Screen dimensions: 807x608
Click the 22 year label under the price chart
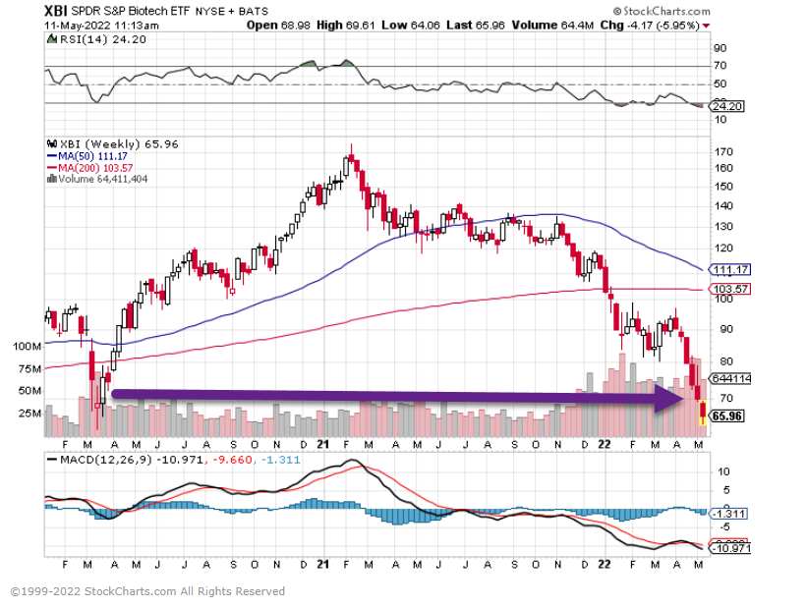pos(605,444)
